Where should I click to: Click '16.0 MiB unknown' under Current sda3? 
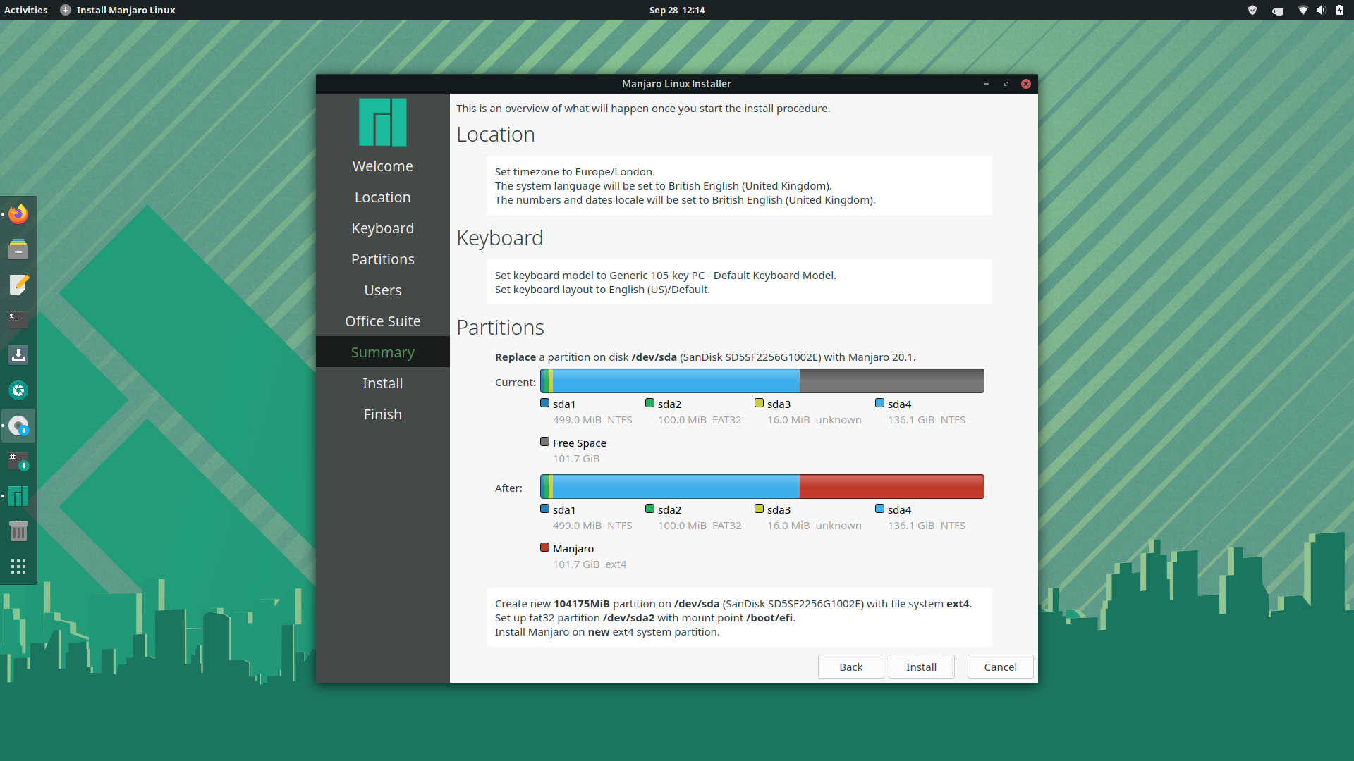click(x=815, y=420)
